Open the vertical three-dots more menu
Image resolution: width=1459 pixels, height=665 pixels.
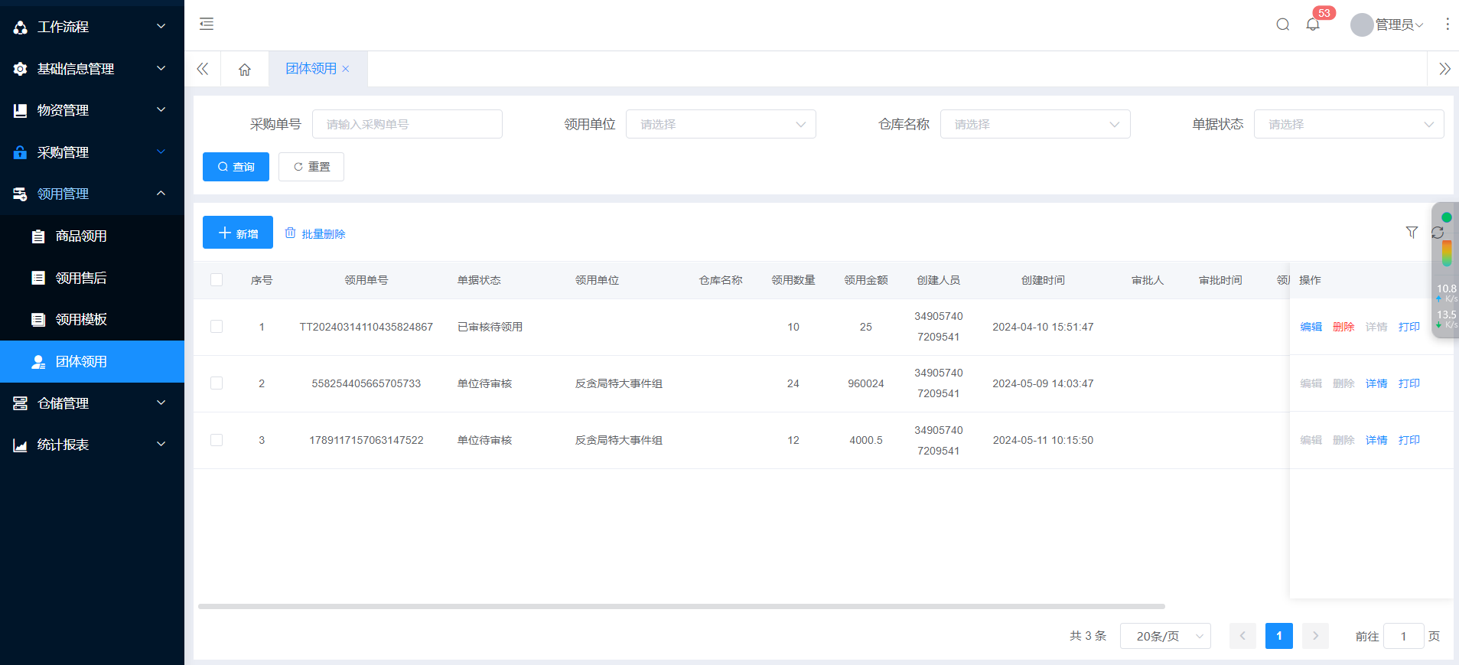click(1447, 24)
